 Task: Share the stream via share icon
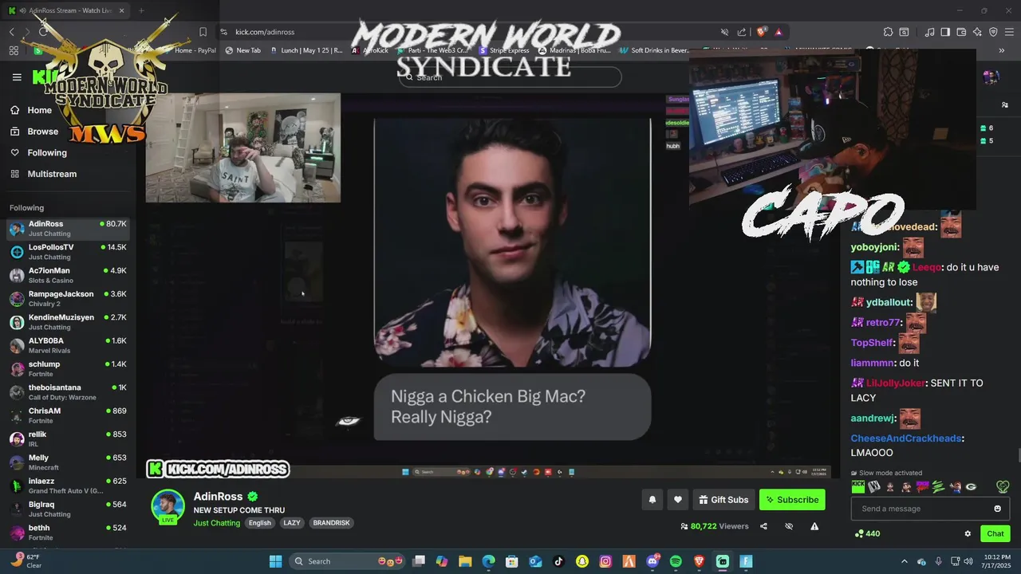click(763, 526)
